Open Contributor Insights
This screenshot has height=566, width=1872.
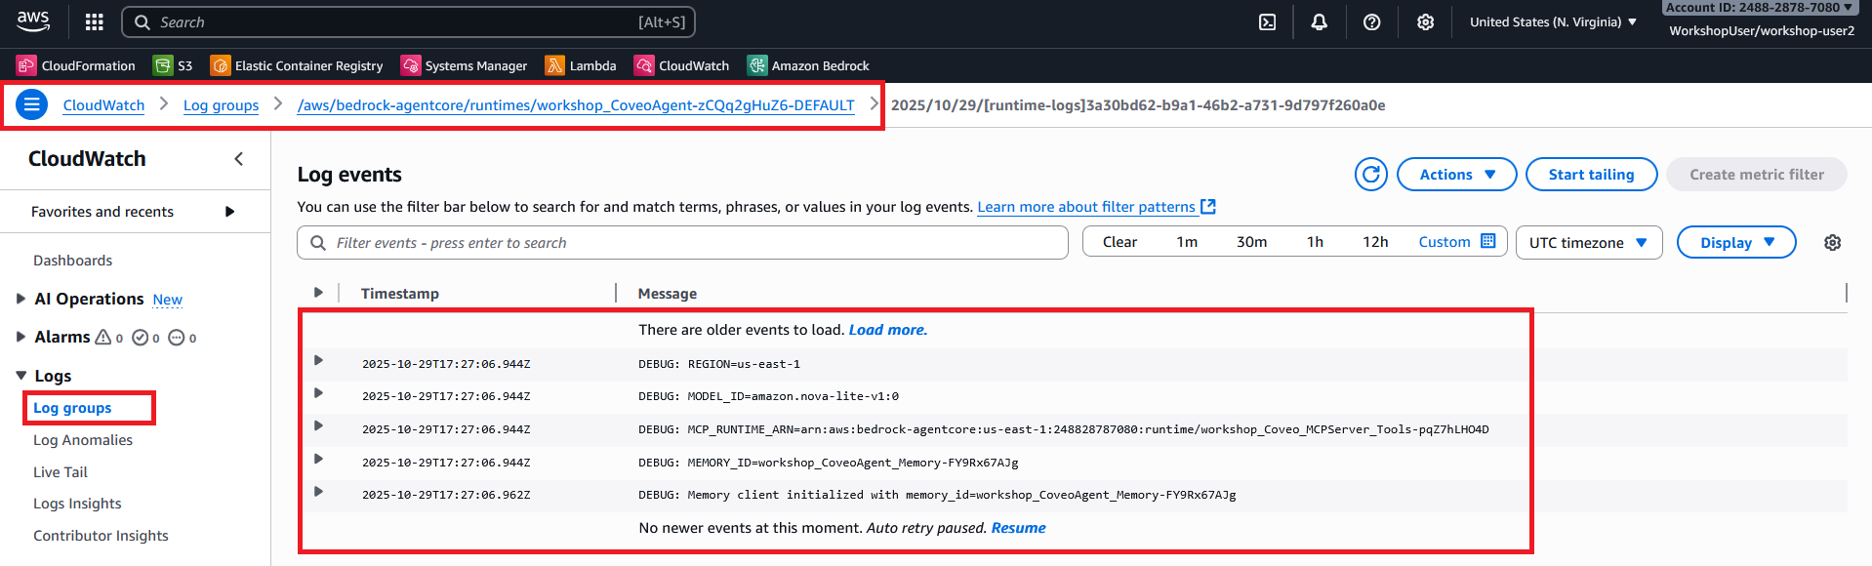click(x=101, y=536)
